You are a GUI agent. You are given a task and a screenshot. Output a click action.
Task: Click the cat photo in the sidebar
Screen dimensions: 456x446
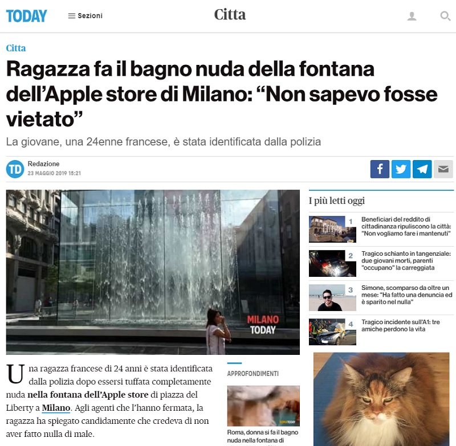381,399
